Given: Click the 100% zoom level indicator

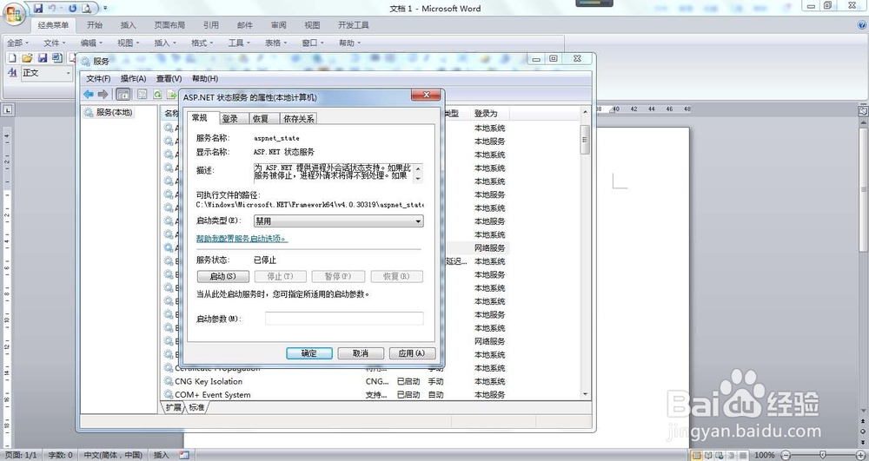Looking at the screenshot, I should coord(764,455).
